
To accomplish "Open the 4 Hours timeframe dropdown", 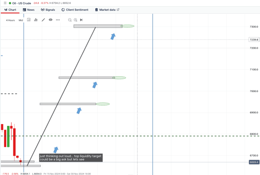I will 10,20.
